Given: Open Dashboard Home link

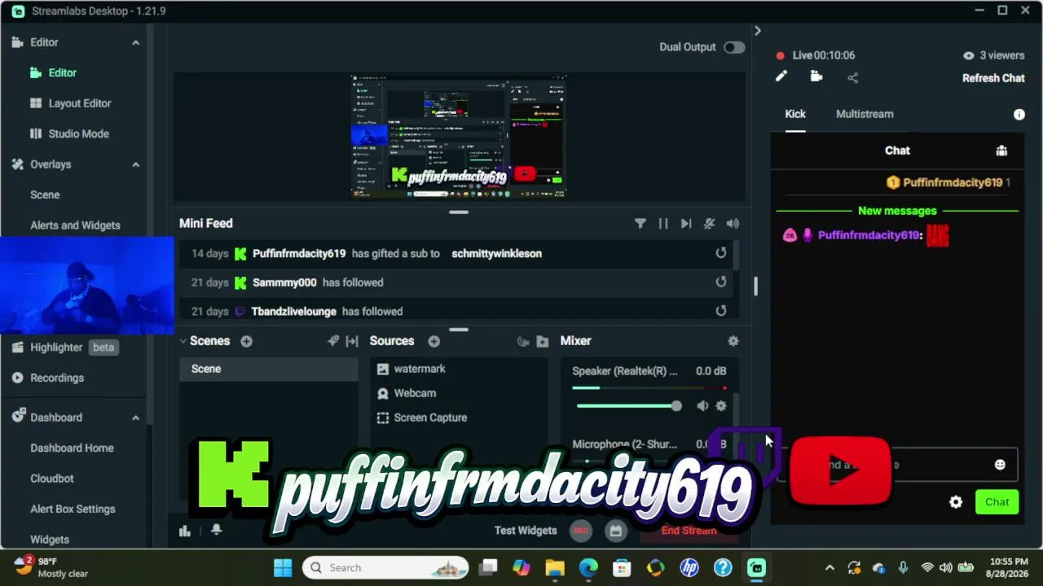Looking at the screenshot, I should [x=72, y=448].
